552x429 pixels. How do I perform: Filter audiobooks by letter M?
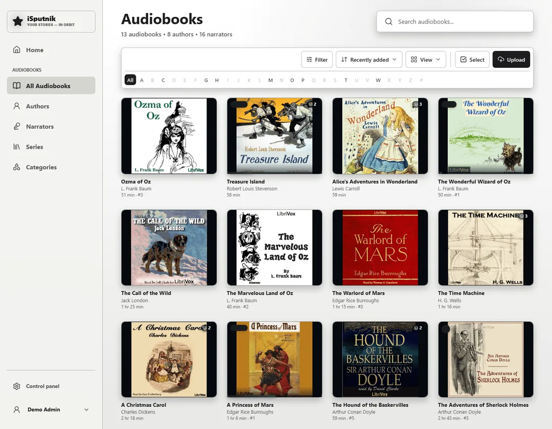point(270,80)
